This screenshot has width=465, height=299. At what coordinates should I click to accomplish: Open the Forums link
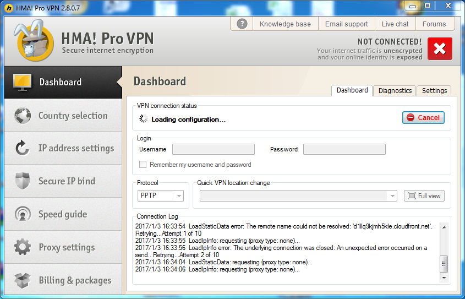(x=434, y=24)
